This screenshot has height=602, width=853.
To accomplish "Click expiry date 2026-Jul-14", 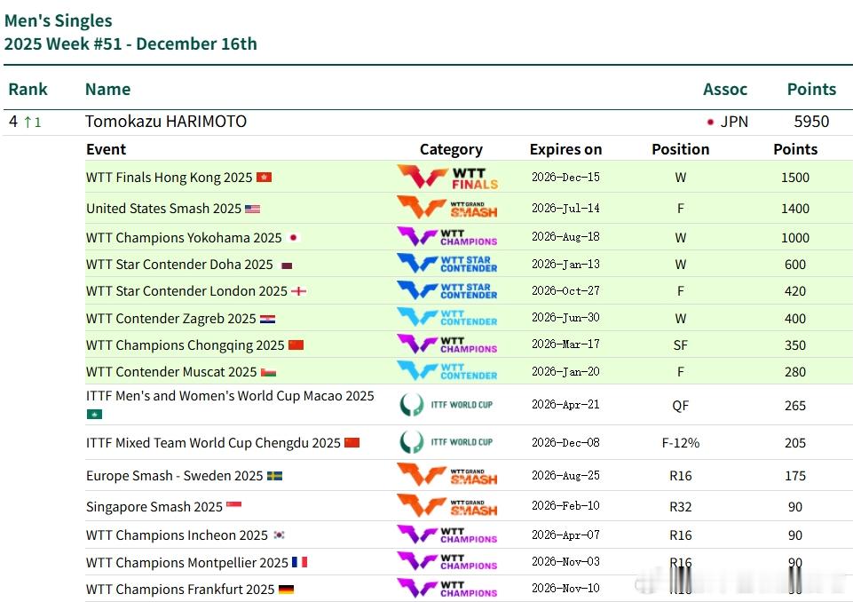I will coord(565,208).
